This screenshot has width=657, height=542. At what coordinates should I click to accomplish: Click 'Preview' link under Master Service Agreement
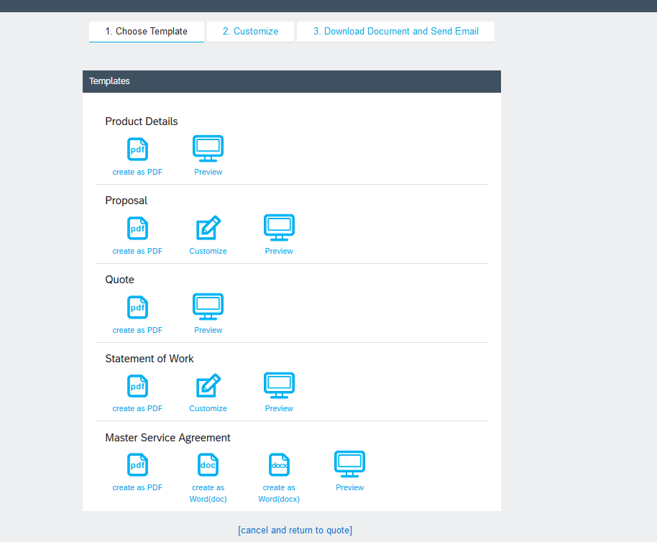[x=350, y=487]
